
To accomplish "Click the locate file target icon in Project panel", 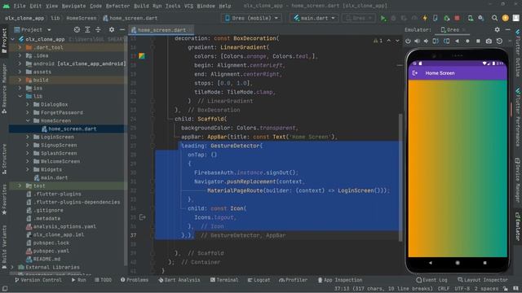I will point(77,29).
